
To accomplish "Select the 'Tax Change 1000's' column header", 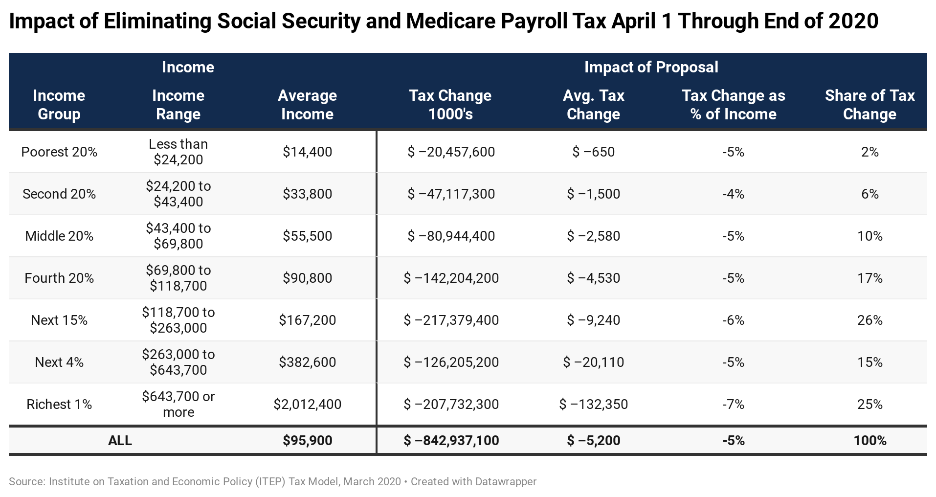I will coord(450,105).
